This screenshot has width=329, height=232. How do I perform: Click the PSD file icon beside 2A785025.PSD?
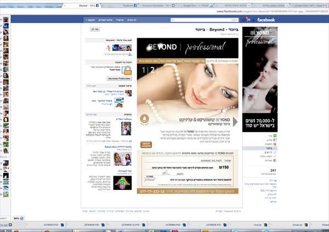tap(63, 225)
